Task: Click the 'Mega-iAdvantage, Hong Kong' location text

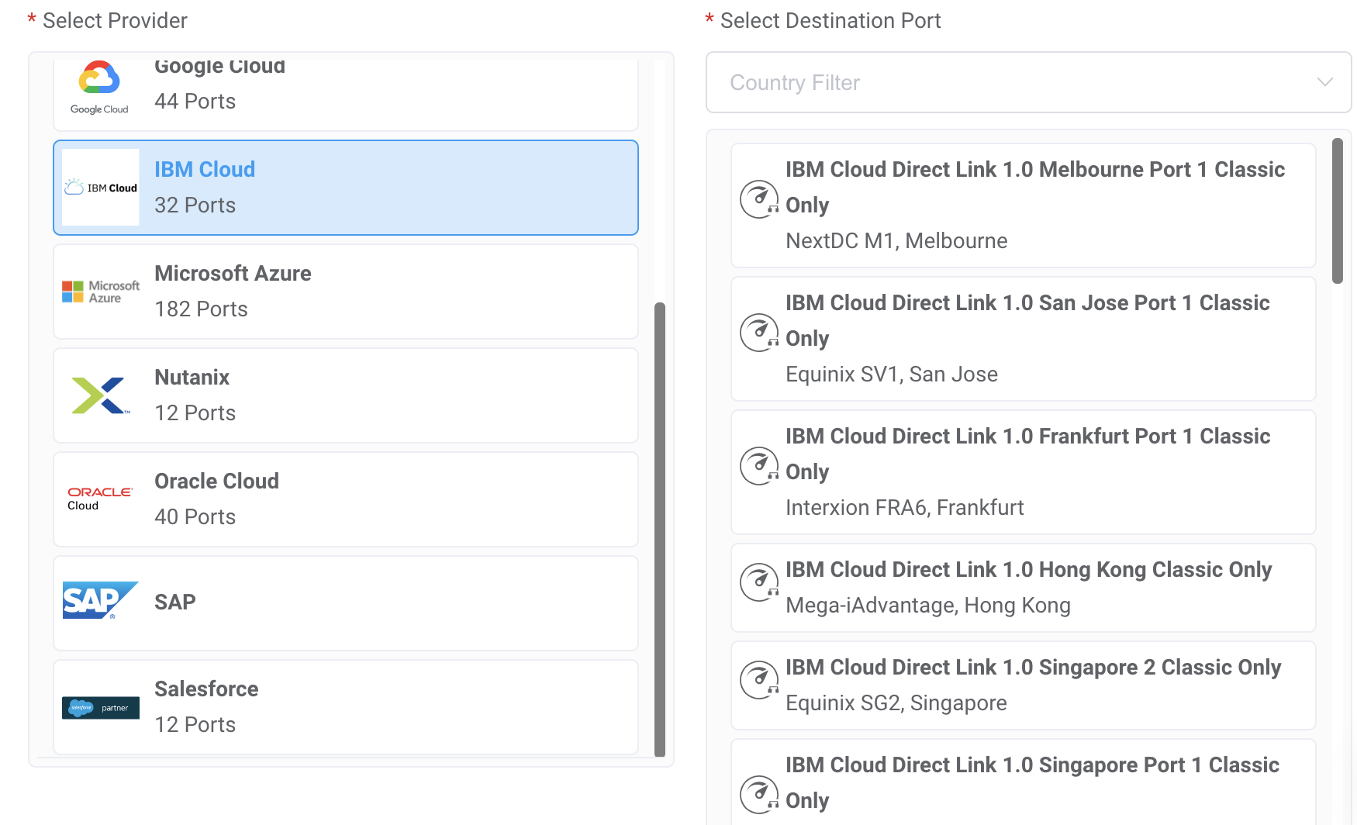Action: (928, 606)
